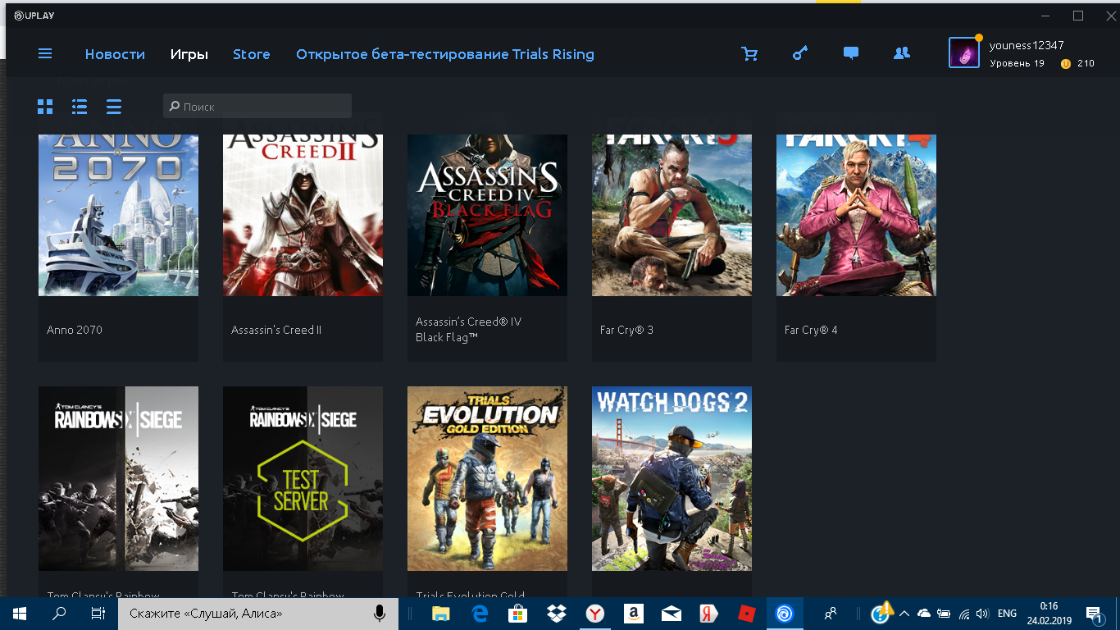Open Amazon from the taskbar

(632, 614)
